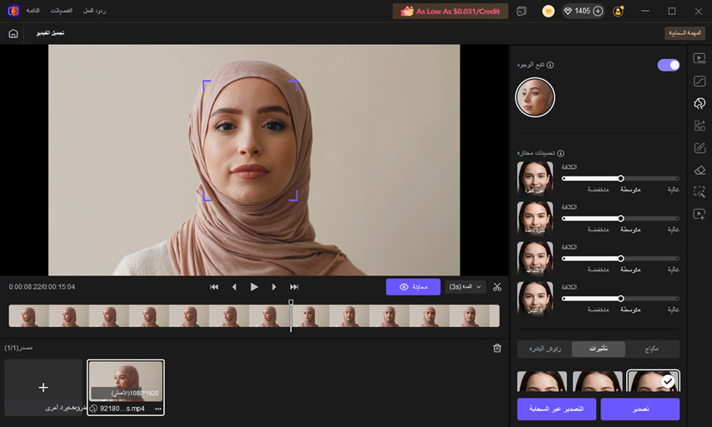
Task: Click the تجميل الفيديو page title
Action: coord(51,33)
